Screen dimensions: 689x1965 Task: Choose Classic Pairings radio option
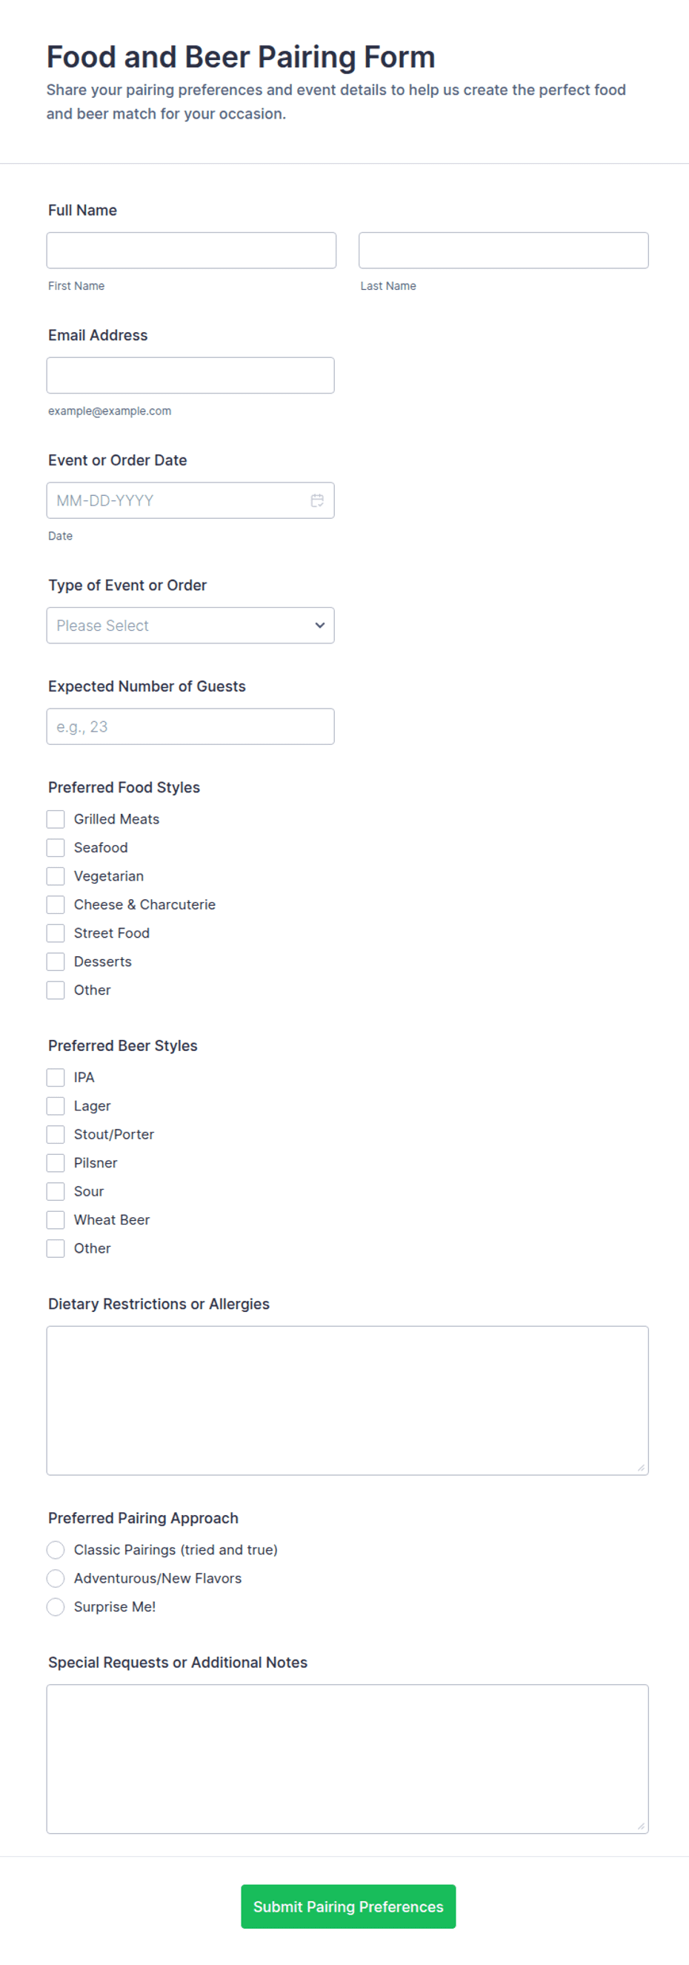point(56,1549)
